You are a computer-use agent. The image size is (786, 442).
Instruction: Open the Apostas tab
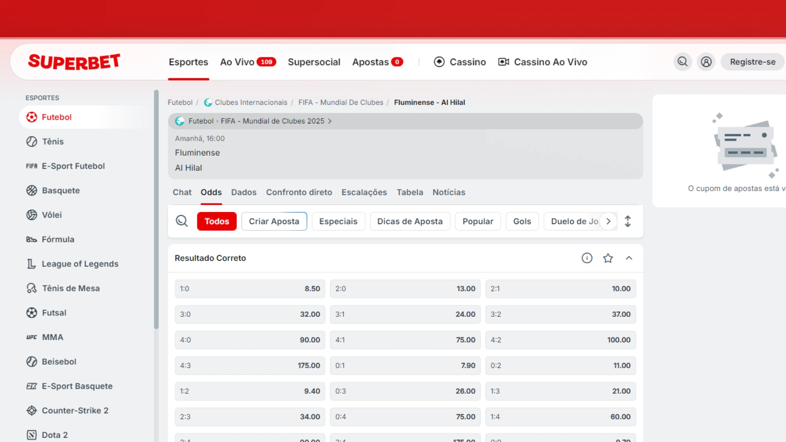point(377,62)
